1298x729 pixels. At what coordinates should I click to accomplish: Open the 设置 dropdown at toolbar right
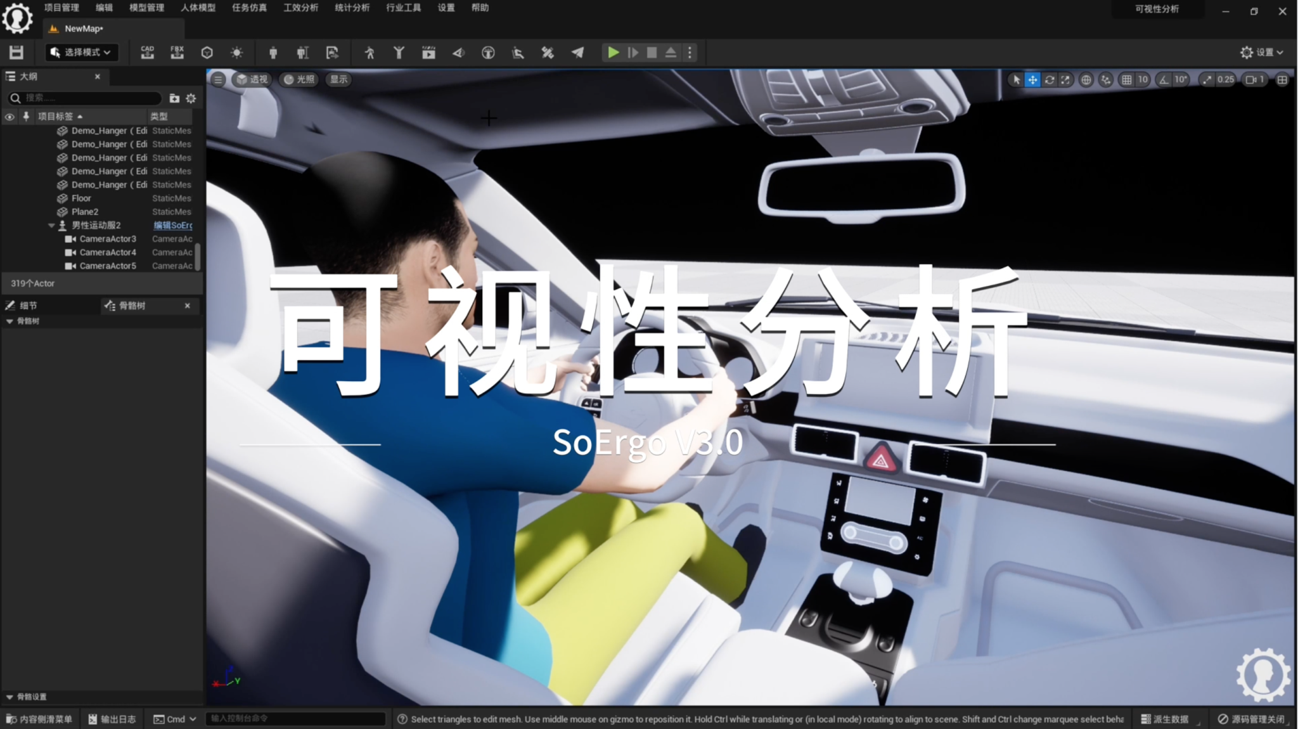coord(1262,53)
